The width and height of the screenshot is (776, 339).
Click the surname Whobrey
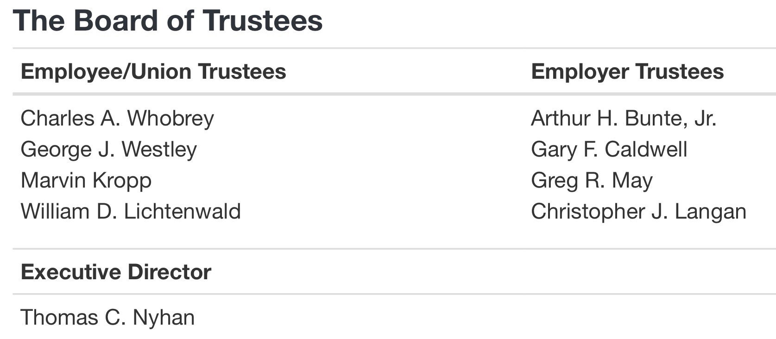(170, 119)
